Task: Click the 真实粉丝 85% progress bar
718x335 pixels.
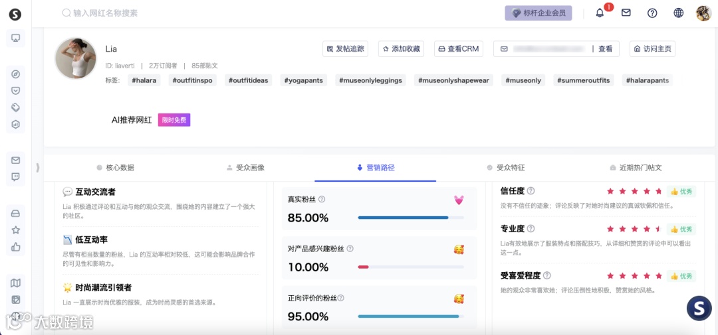Action: coord(411,218)
